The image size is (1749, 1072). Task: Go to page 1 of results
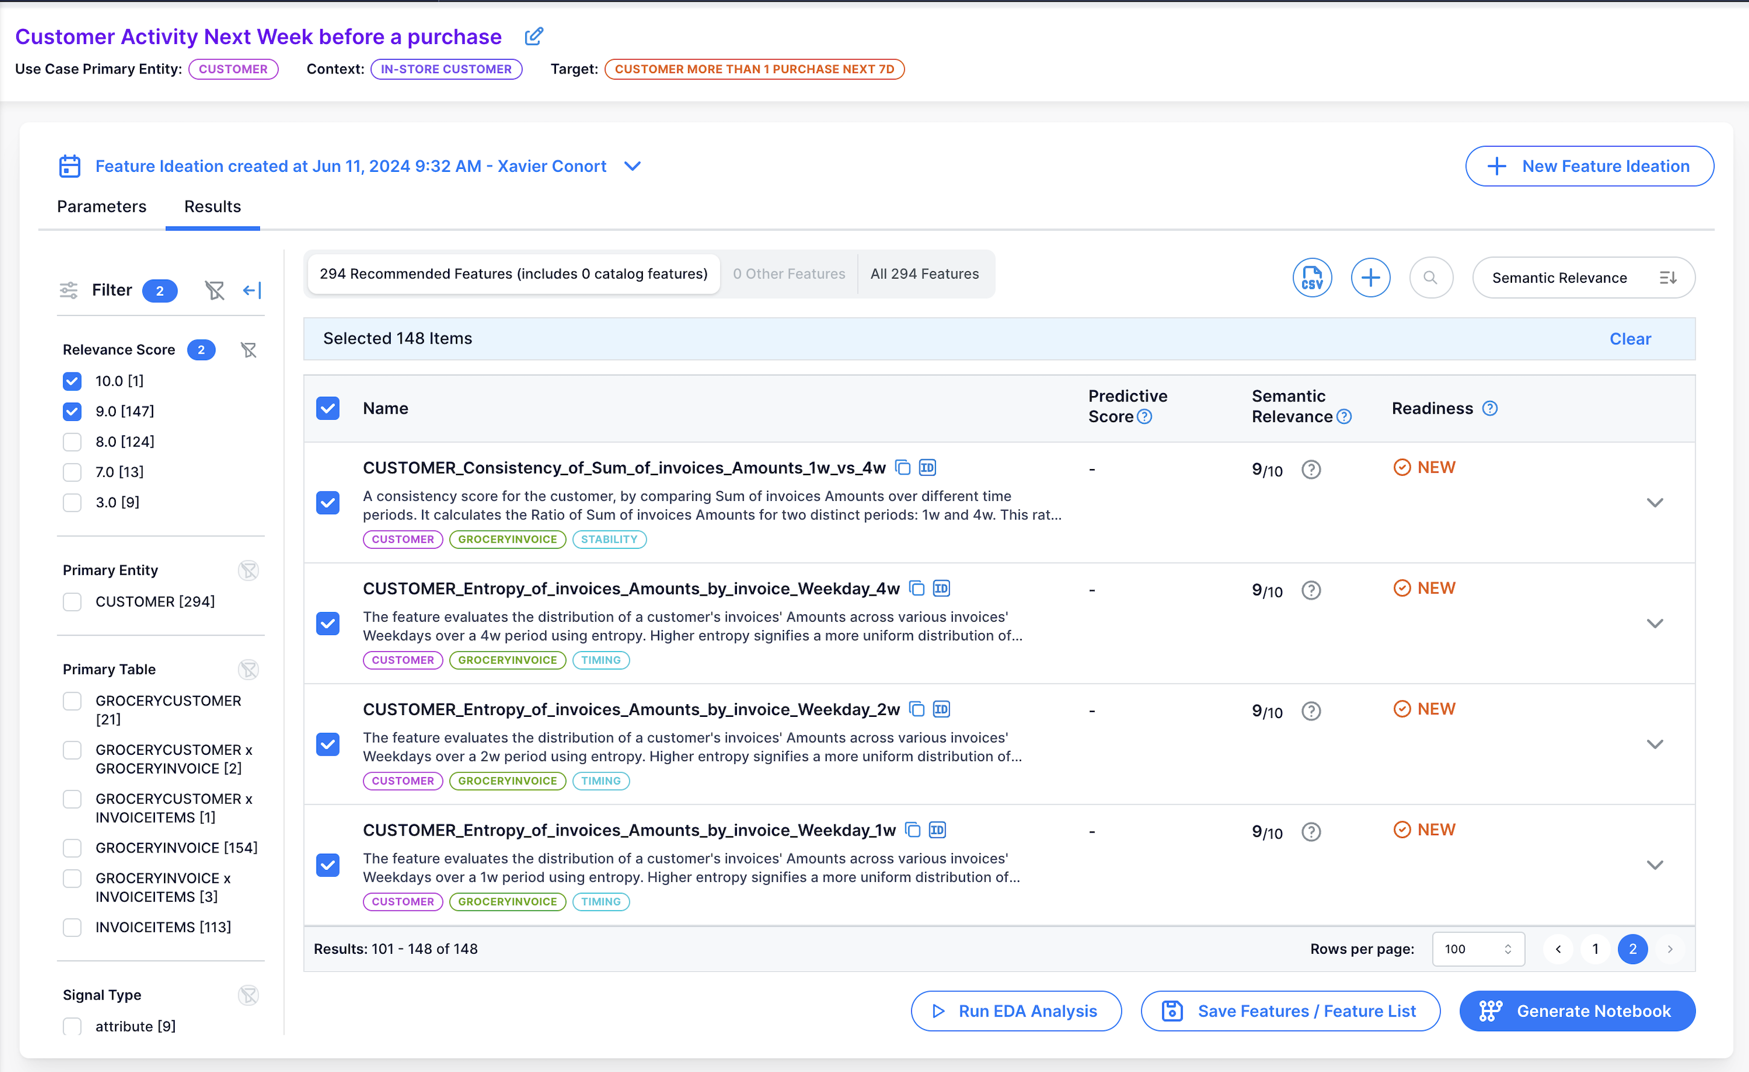[x=1595, y=948]
